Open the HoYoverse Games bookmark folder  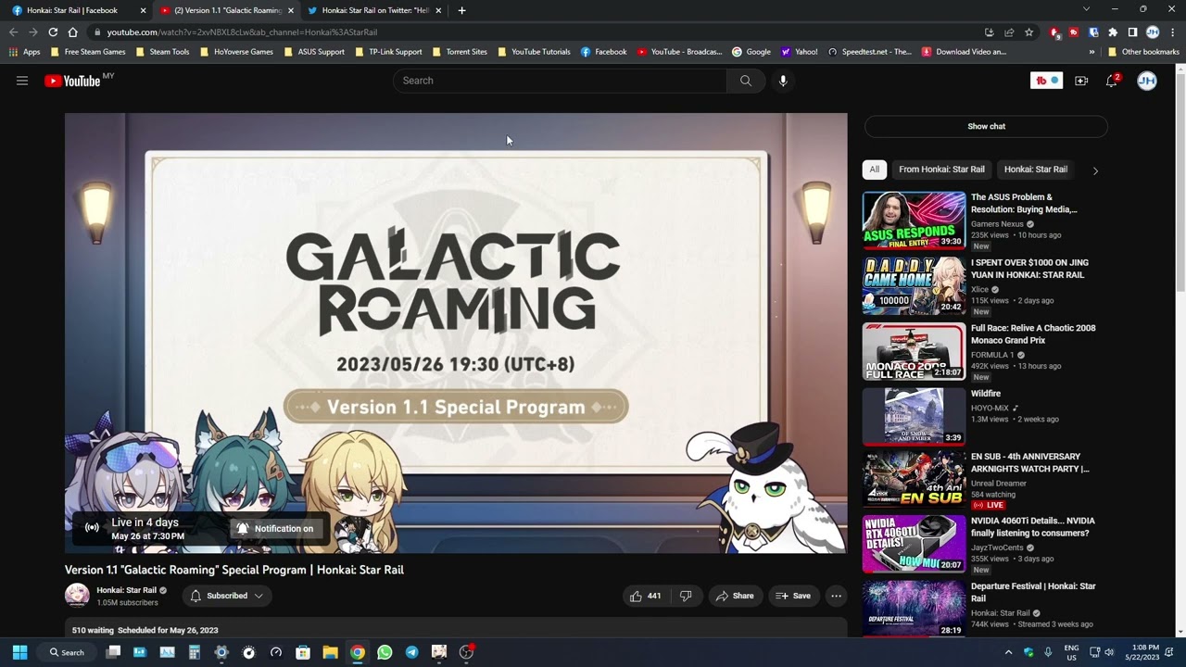coord(236,52)
